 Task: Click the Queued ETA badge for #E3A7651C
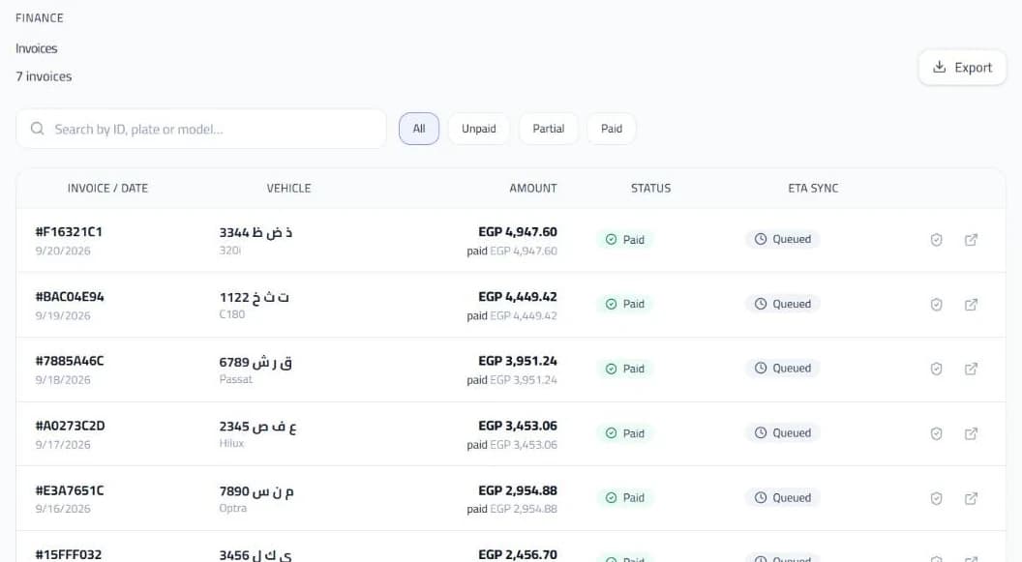click(x=783, y=497)
